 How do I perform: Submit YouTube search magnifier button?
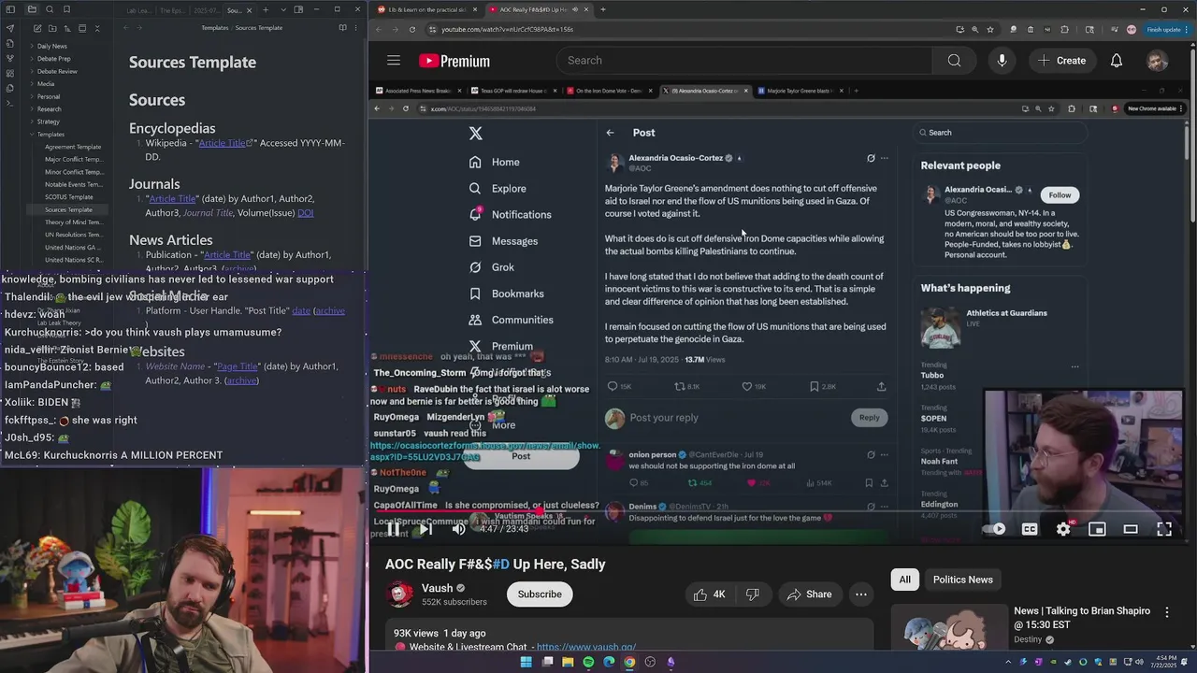point(954,61)
